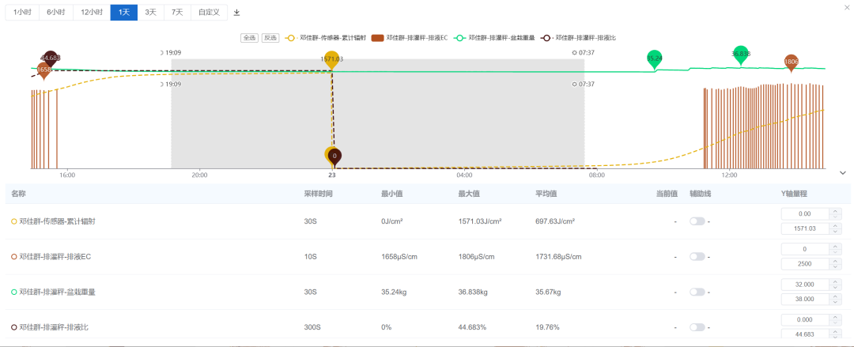
Task: Click the Y轴量程 column header
Action: tap(795, 194)
